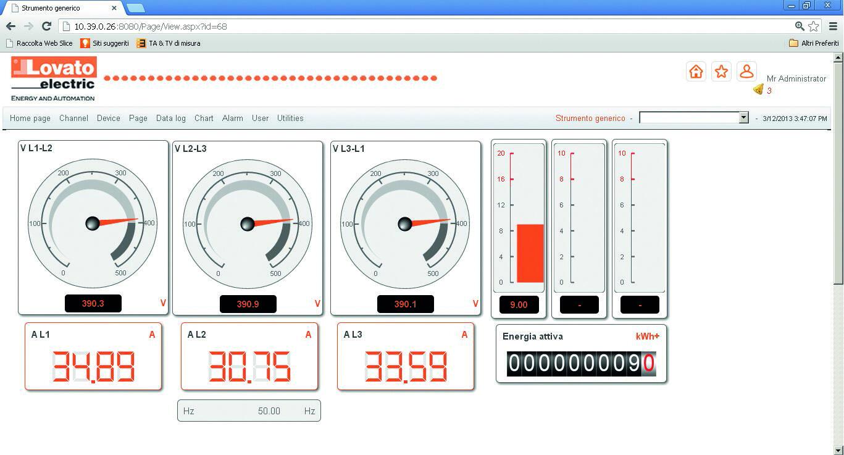Expand the Strumento generico dropdown
The width and height of the screenshot is (844, 455).
(743, 118)
